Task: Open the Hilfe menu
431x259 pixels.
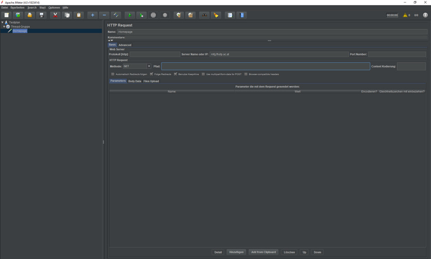Action: click(x=65, y=8)
